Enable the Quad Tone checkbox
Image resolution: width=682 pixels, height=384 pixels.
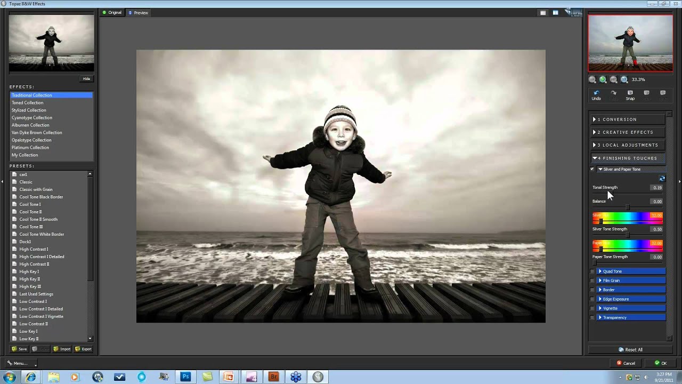tap(592, 271)
